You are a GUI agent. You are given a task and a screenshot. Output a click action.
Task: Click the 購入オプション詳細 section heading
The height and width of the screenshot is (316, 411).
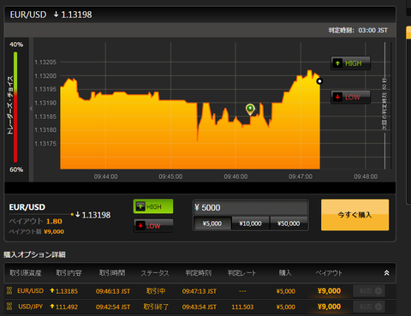[34, 254]
